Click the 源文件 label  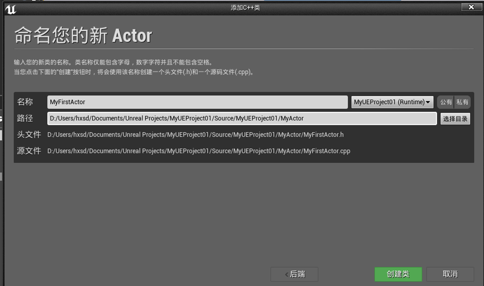coord(29,151)
